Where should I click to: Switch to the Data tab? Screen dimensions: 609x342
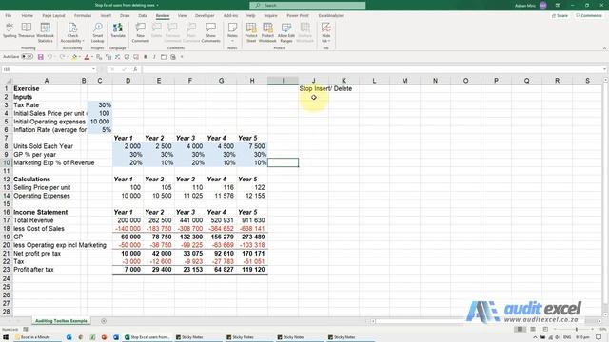pyautogui.click(x=143, y=15)
